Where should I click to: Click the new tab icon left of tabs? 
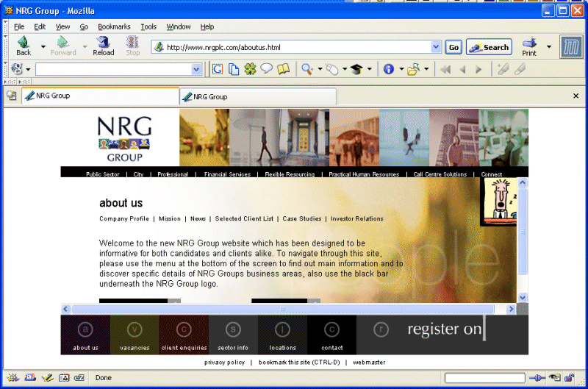coord(12,96)
